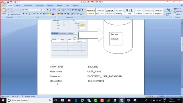Toggle Show/Hide paragraph marks

(x=83, y=10)
